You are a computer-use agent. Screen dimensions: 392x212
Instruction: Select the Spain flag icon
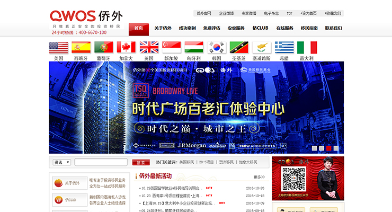point(81,48)
